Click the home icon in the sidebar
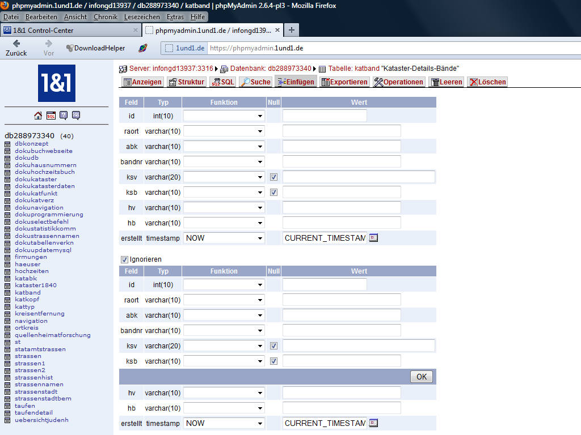Viewport: 581px width, 435px height. [38, 116]
